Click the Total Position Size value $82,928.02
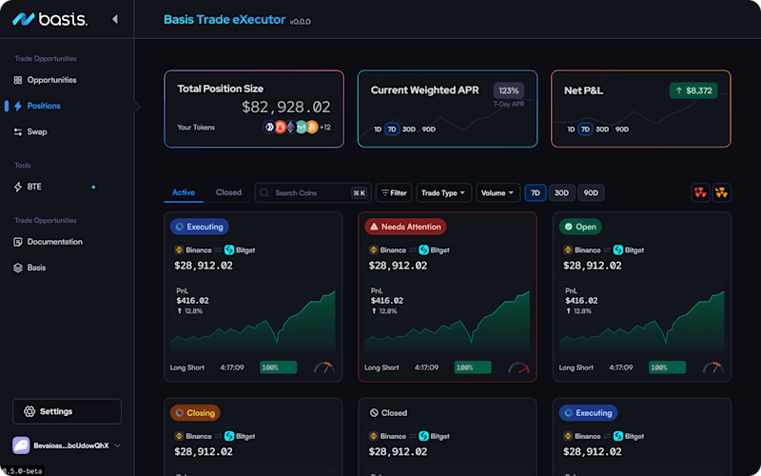 pyautogui.click(x=286, y=107)
